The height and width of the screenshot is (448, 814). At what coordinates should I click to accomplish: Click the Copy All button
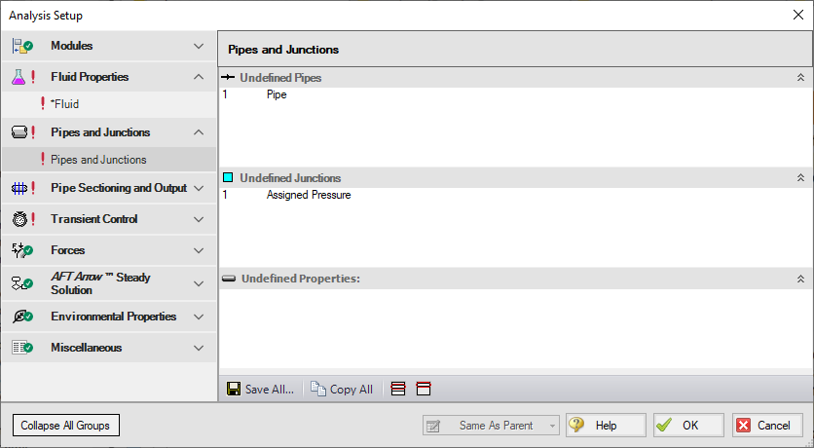(x=342, y=389)
